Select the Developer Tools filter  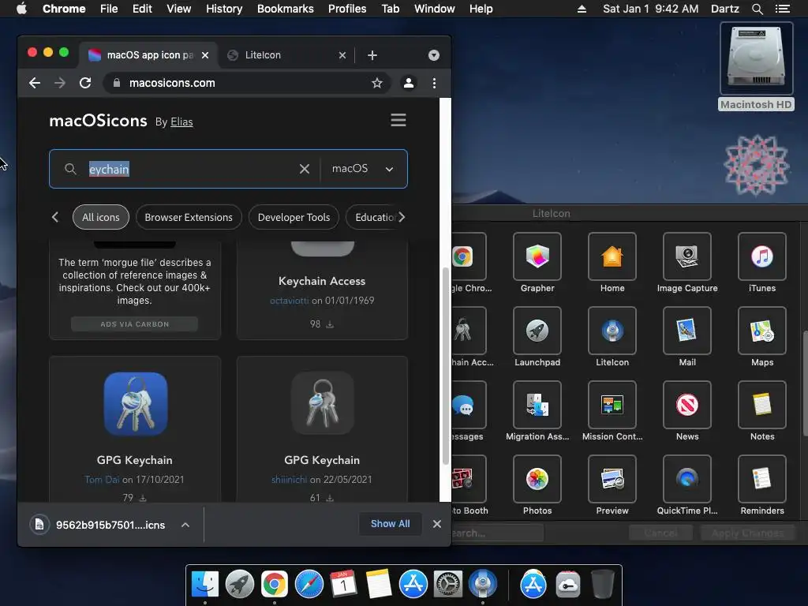(294, 218)
